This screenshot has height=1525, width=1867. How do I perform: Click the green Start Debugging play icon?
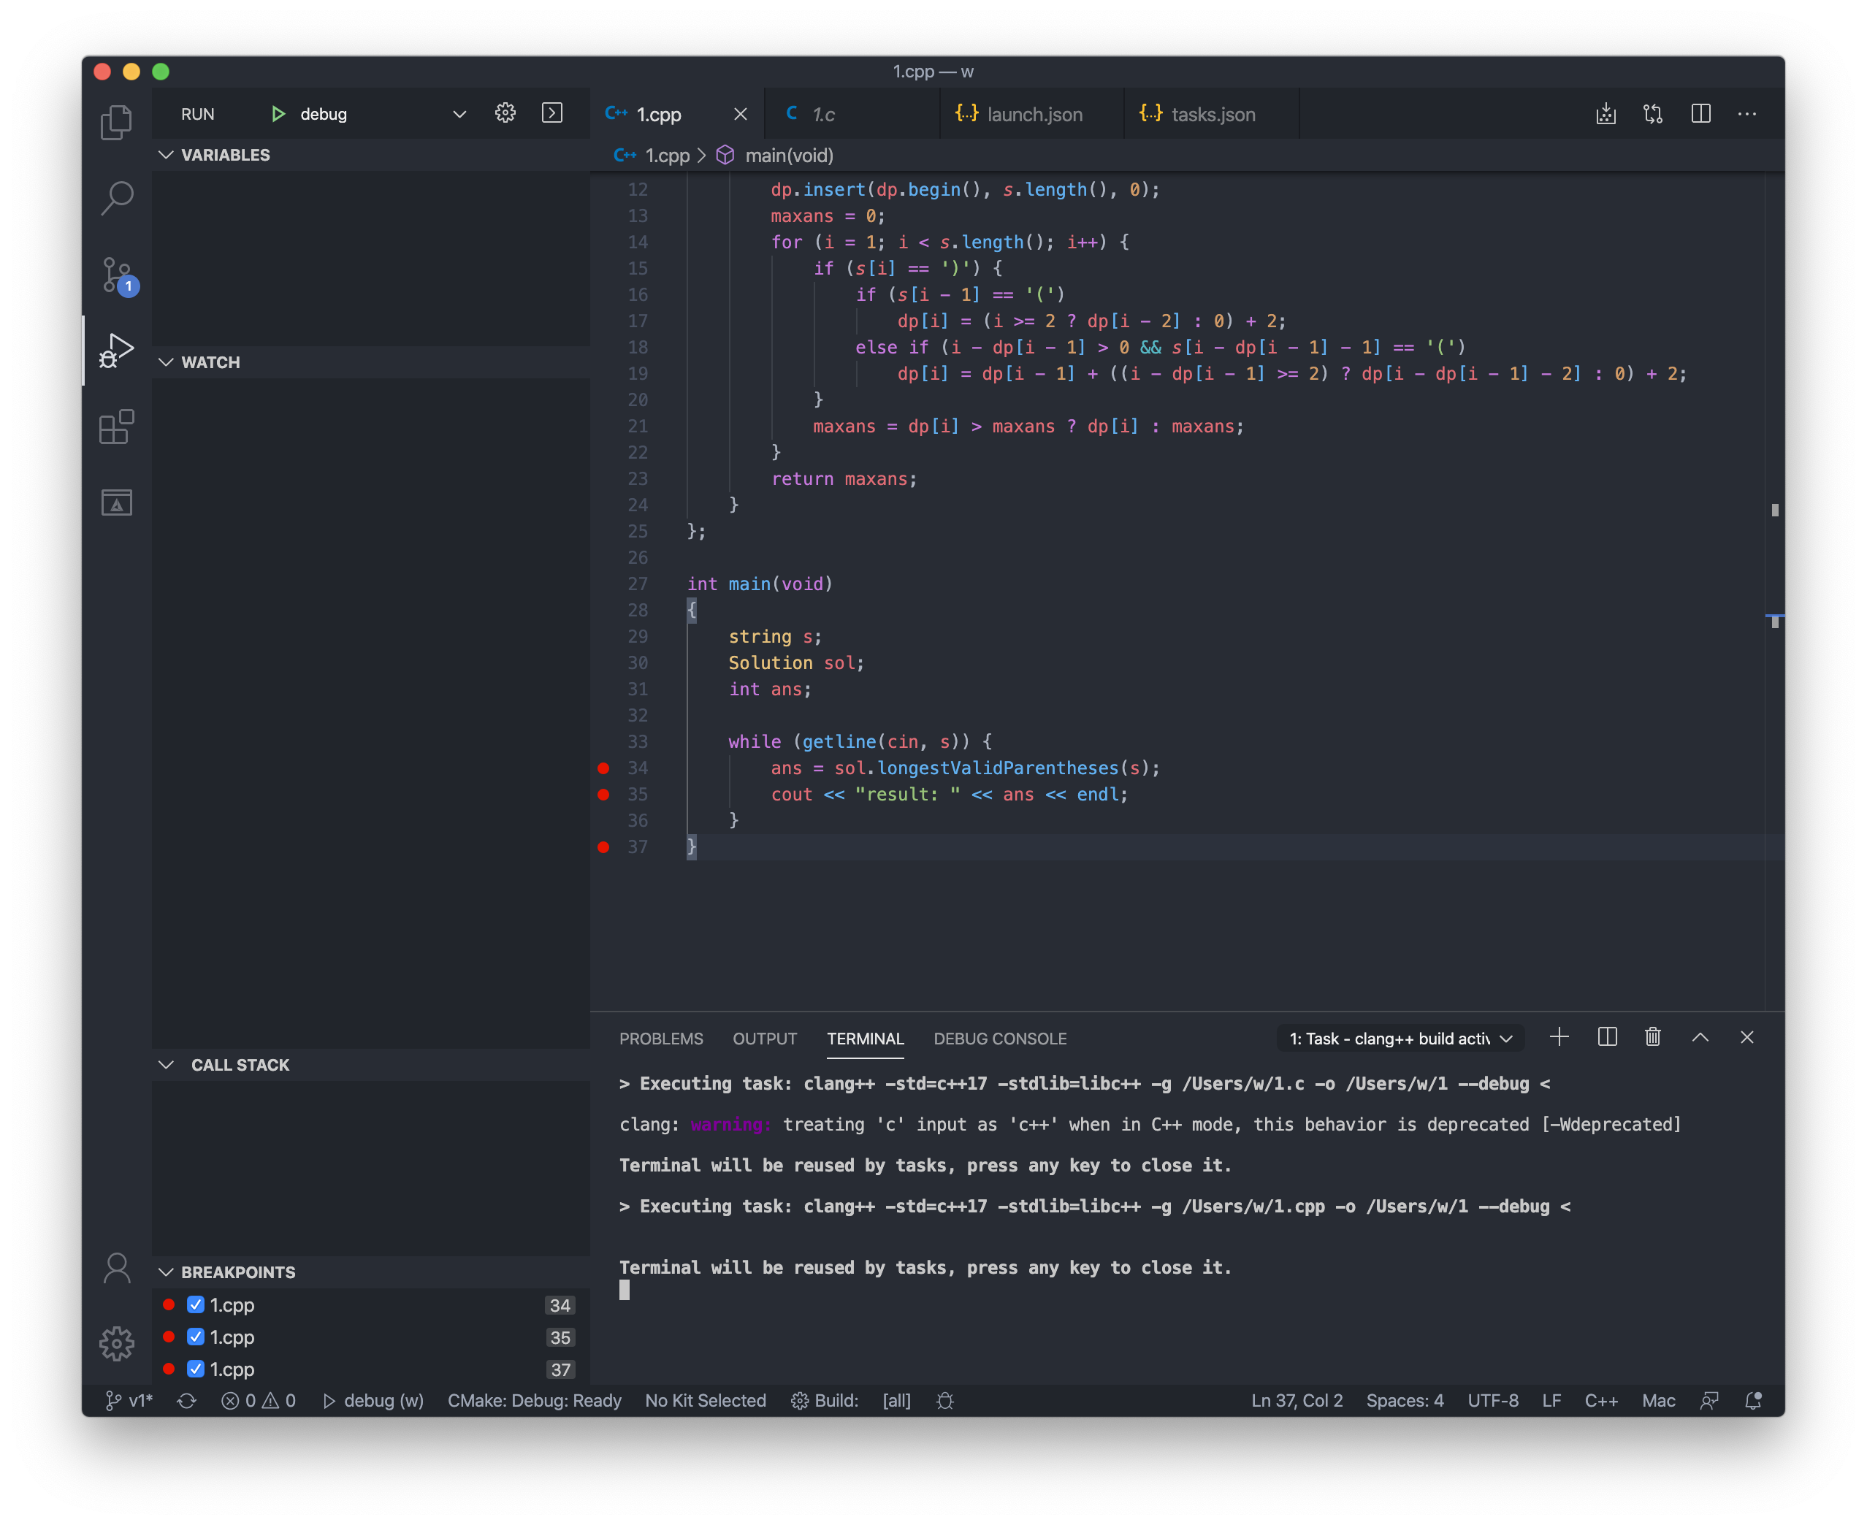coord(278,114)
